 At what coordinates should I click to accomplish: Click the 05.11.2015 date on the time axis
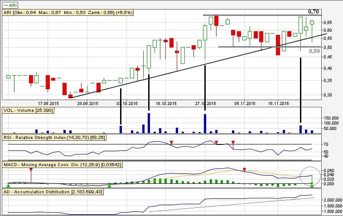point(243,103)
